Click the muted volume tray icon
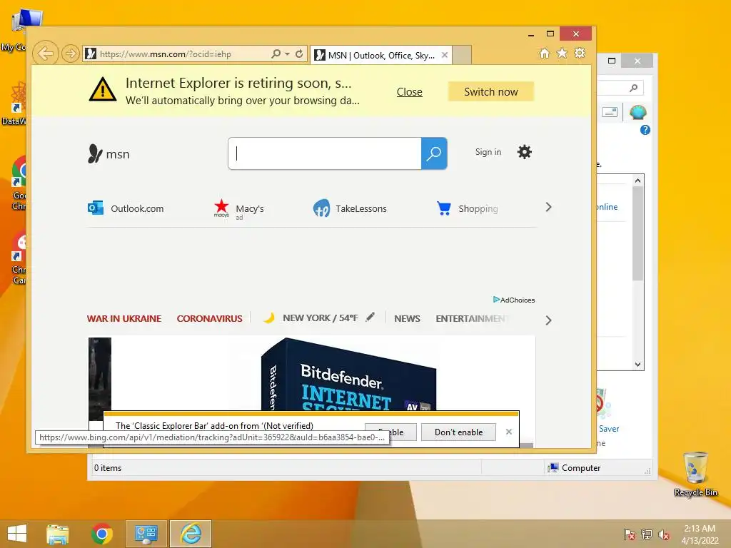 [663, 534]
